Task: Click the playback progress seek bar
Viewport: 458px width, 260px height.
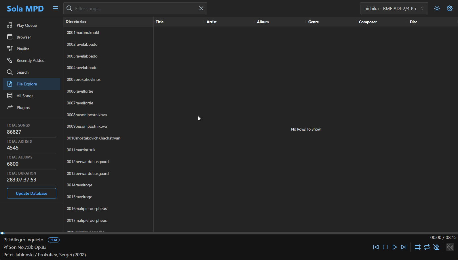Action: tap(229, 233)
